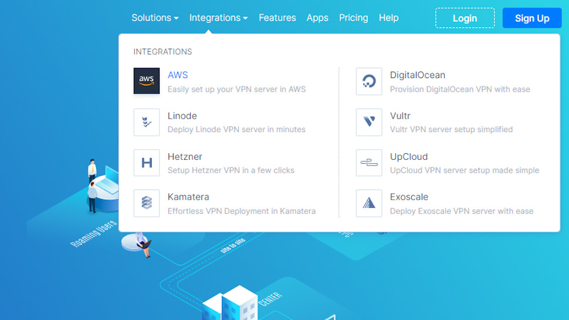Click the Login button
The height and width of the screenshot is (320, 569).
465,18
